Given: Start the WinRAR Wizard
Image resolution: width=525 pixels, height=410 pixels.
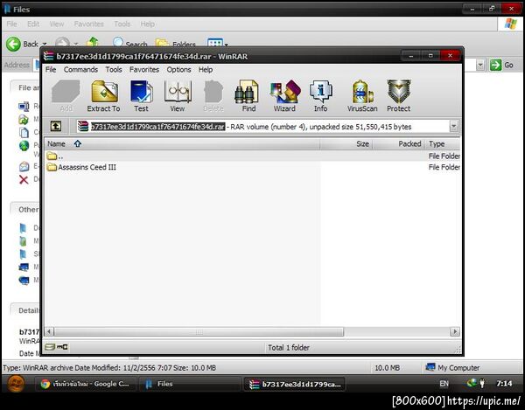Looking at the screenshot, I should (x=284, y=96).
